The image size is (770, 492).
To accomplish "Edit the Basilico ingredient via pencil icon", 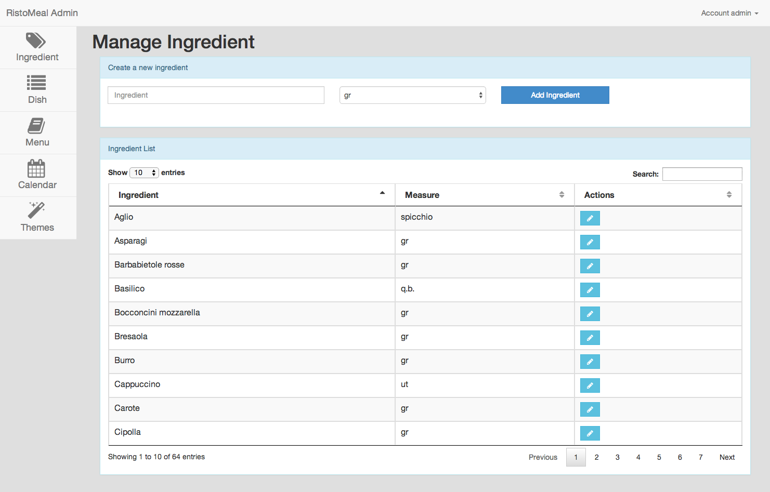I will tap(590, 289).
